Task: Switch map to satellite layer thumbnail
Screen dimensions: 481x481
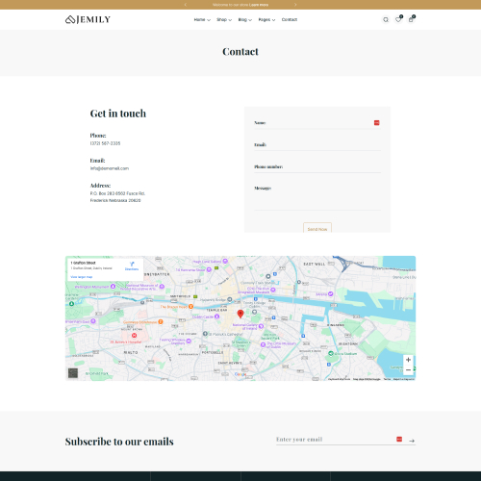Action: pyautogui.click(x=73, y=373)
